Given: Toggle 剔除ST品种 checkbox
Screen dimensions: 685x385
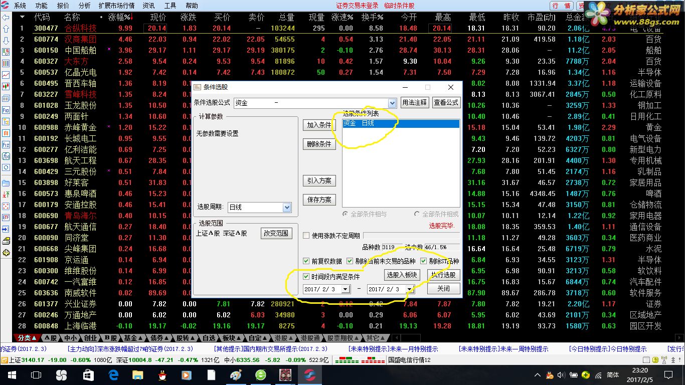Looking at the screenshot, I should coord(423,261).
